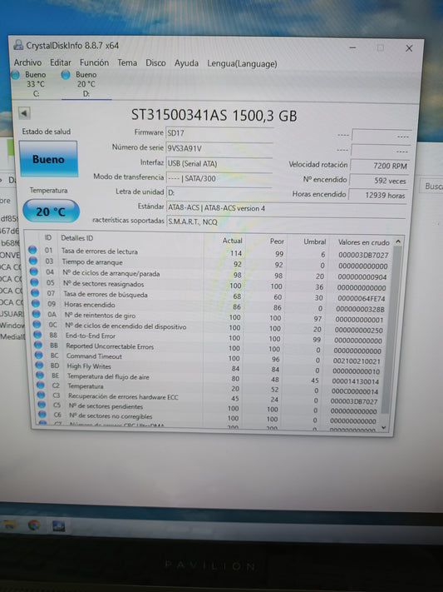Open the Tema menu

(127, 62)
